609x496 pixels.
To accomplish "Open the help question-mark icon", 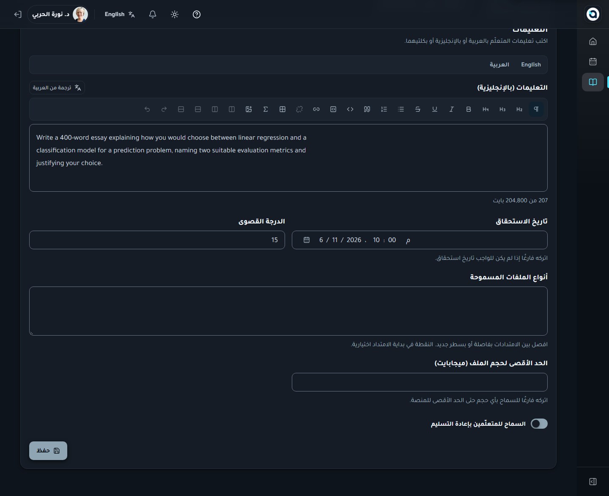I will (197, 14).
